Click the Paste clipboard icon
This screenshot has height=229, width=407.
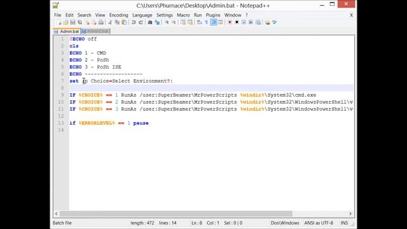pyautogui.click(x=125, y=23)
